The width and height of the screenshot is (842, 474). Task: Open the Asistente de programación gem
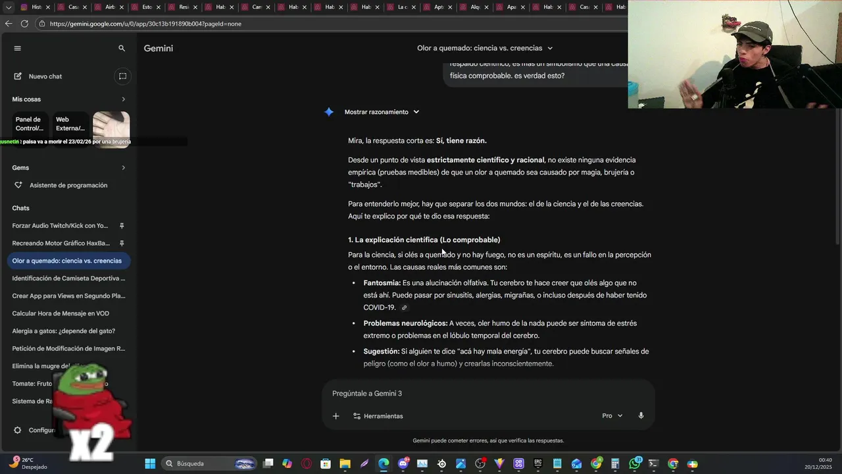(x=68, y=186)
